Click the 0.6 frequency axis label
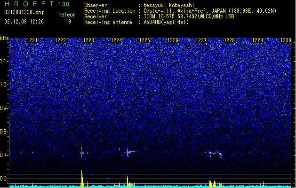The image size is (296, 188). tap(4, 179)
